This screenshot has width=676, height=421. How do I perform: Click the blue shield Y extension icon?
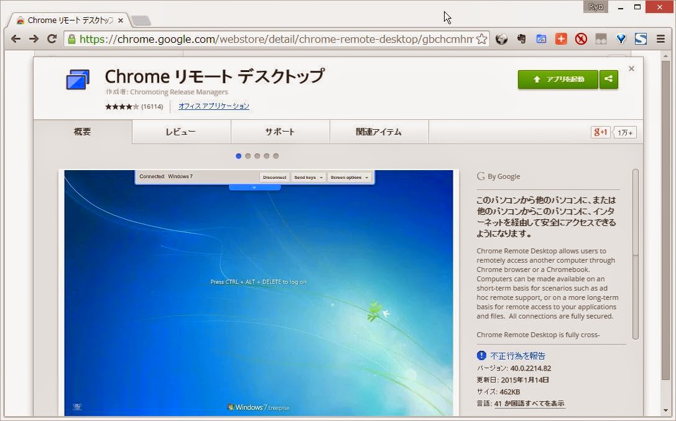[x=621, y=39]
